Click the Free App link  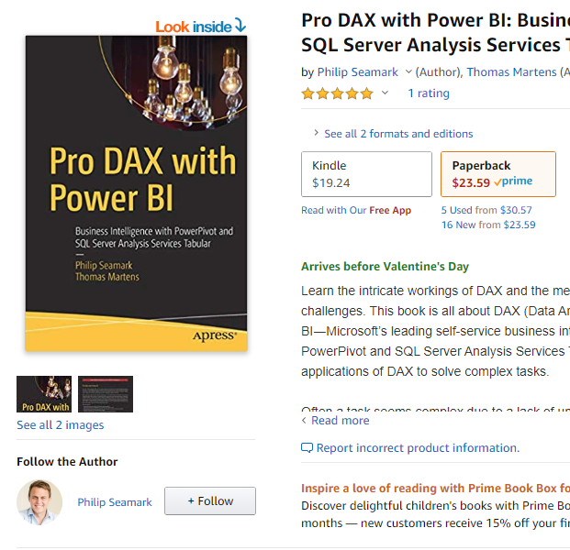point(390,210)
